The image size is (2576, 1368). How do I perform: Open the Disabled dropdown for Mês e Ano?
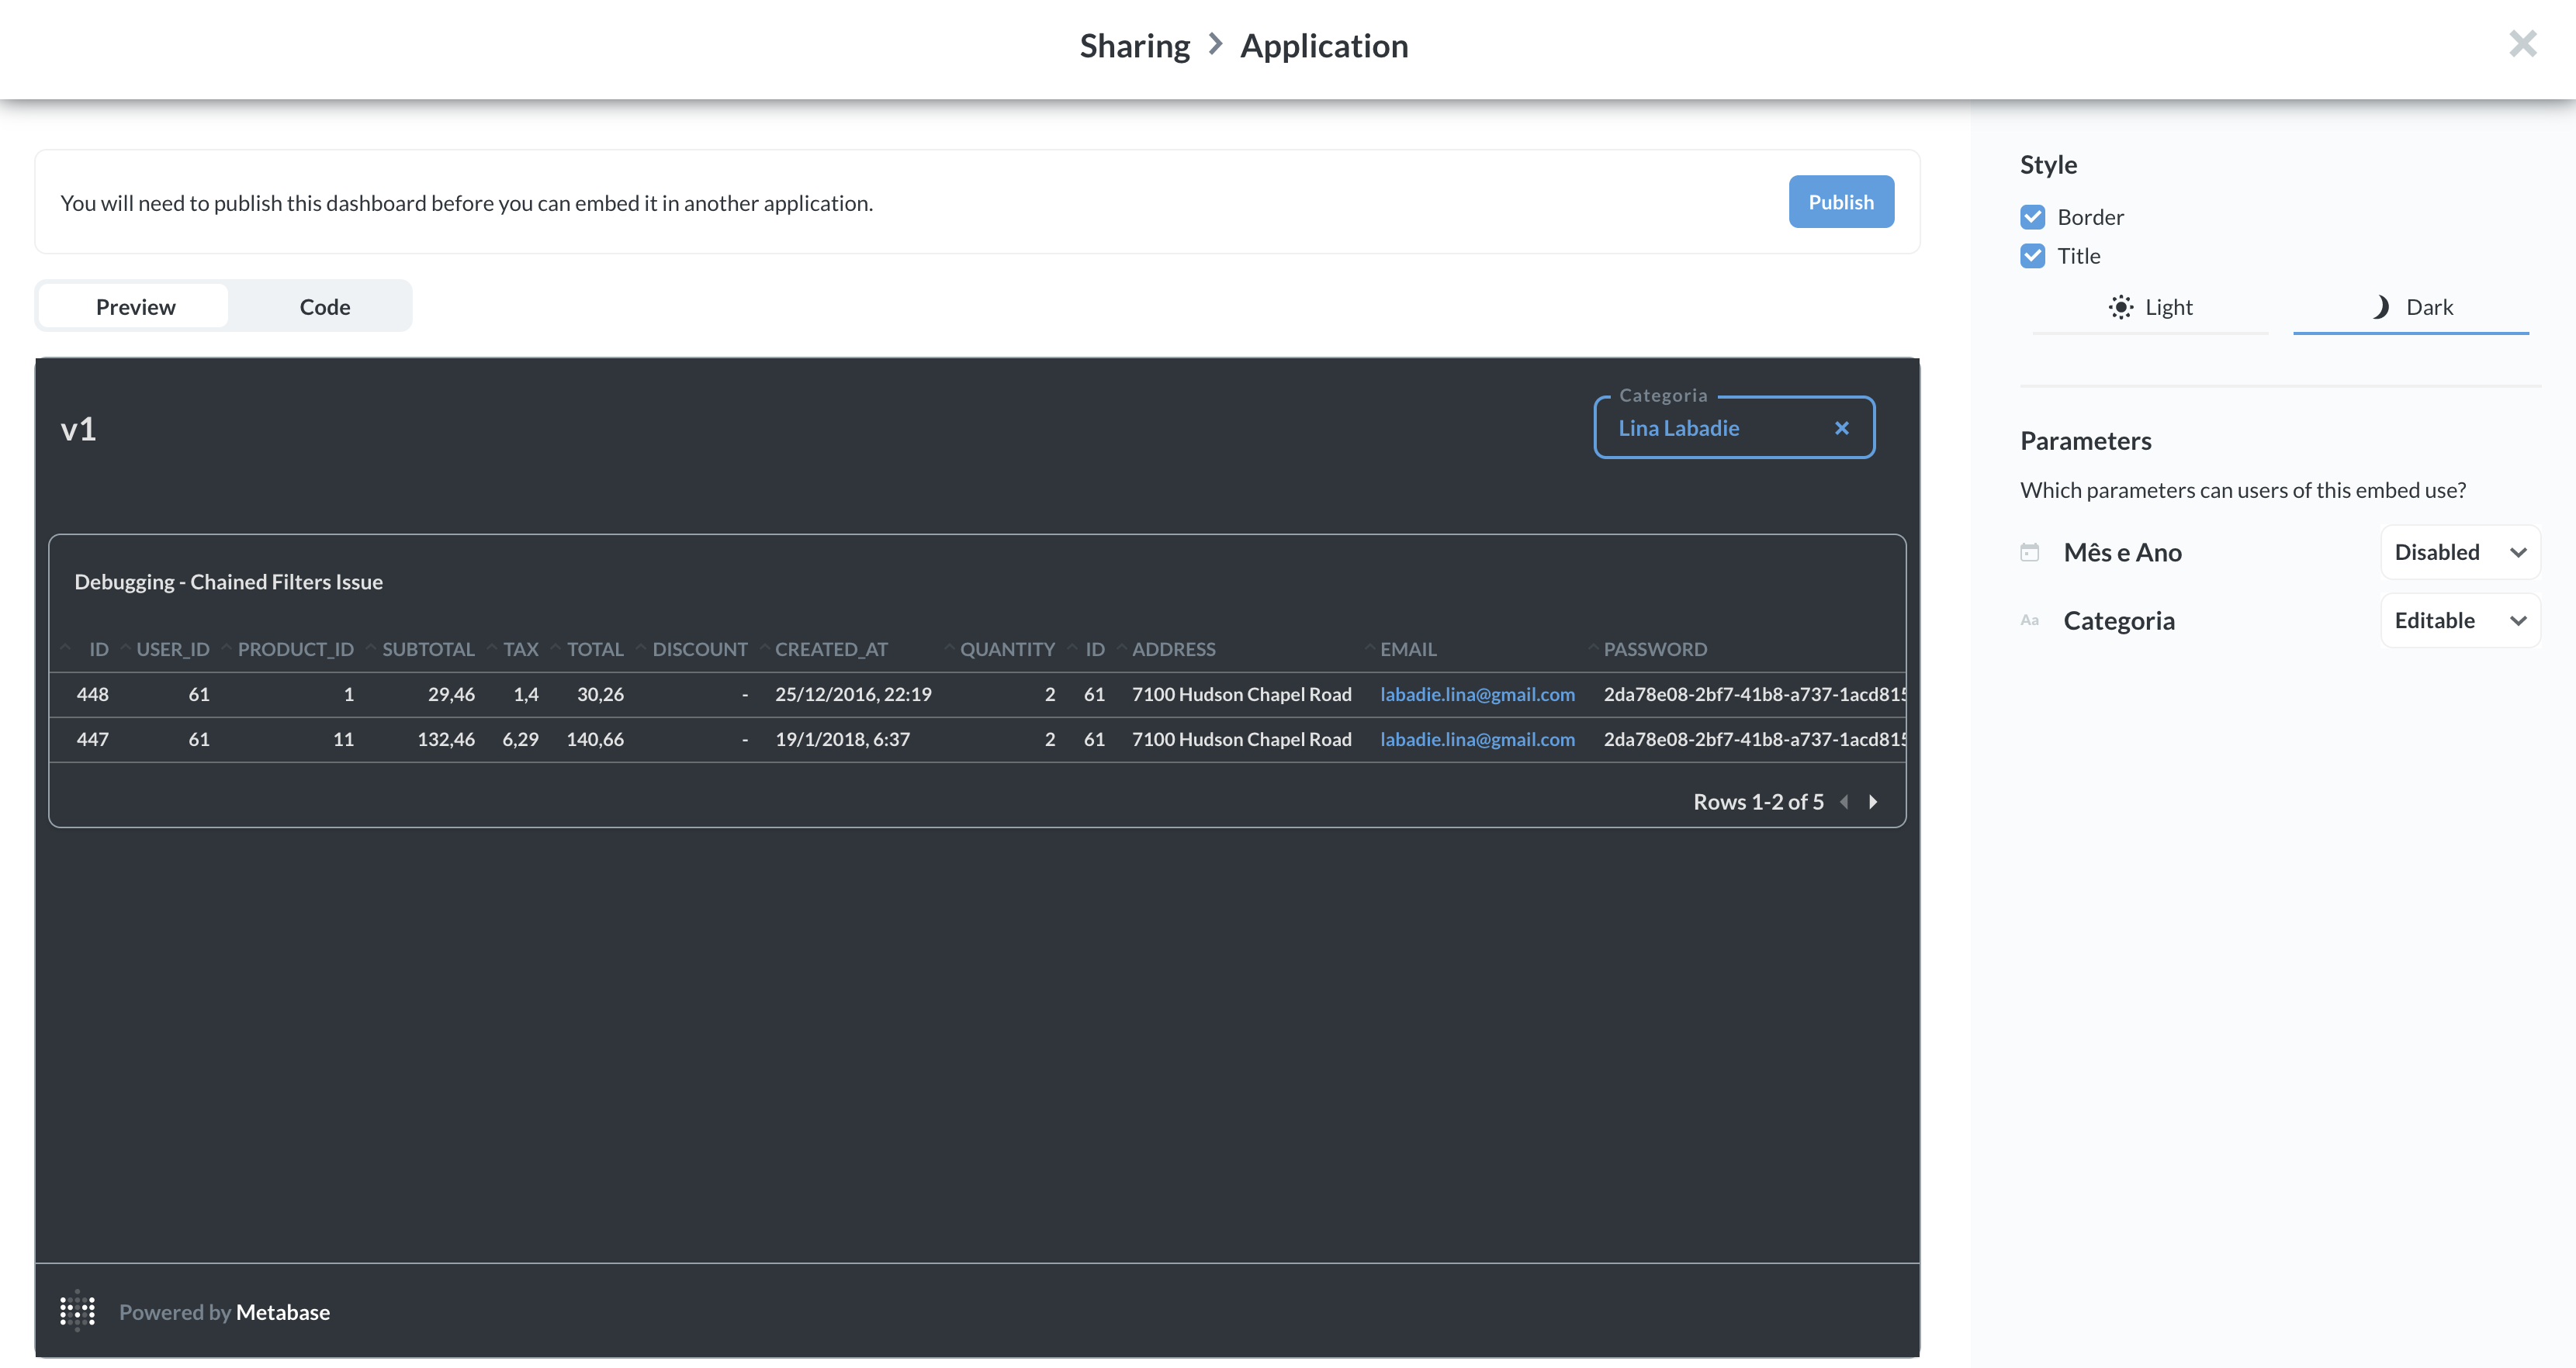[2460, 551]
